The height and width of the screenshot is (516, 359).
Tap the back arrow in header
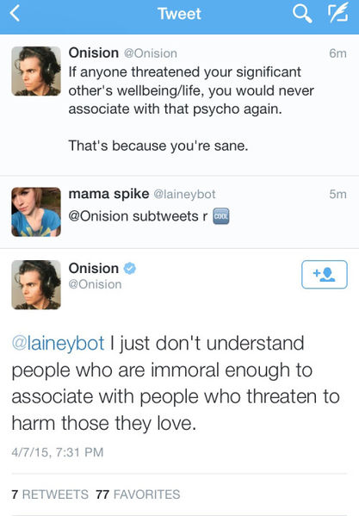tap(15, 14)
